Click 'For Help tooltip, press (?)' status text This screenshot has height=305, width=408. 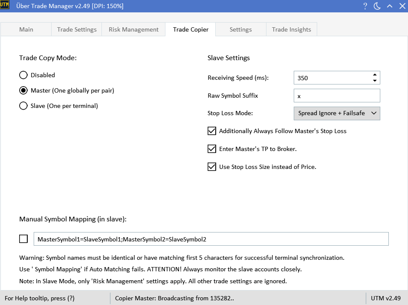click(40, 298)
